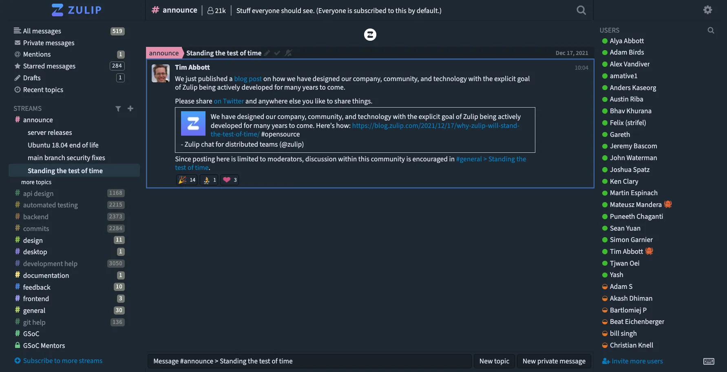
Task: Go to Mentions
Action: 37,54
